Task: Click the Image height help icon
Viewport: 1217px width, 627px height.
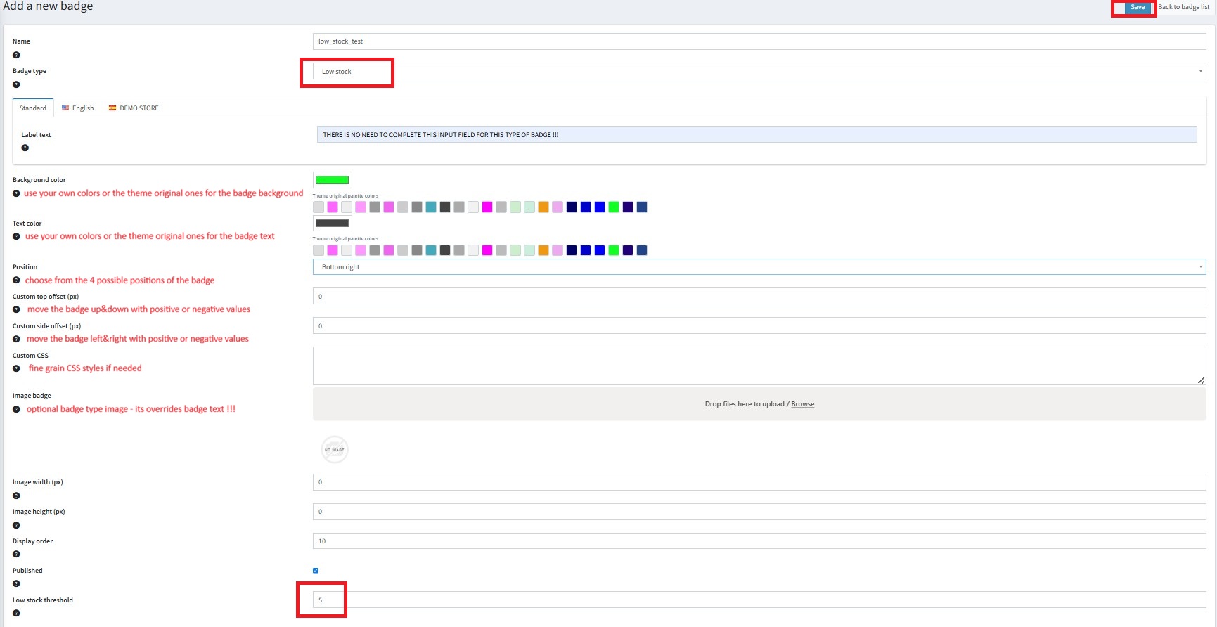Action: click(16, 525)
